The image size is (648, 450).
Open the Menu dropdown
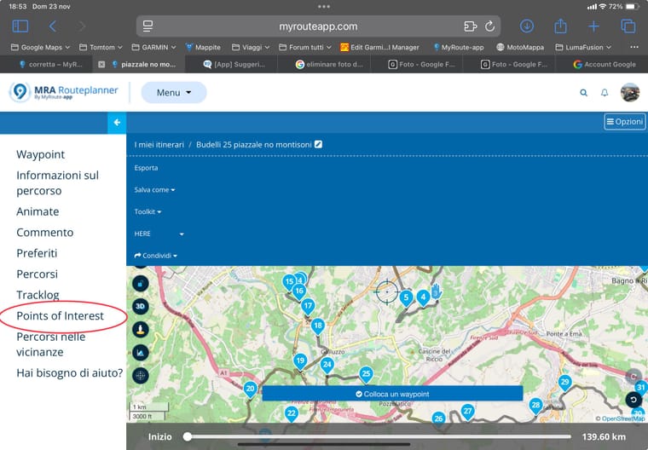tap(174, 93)
